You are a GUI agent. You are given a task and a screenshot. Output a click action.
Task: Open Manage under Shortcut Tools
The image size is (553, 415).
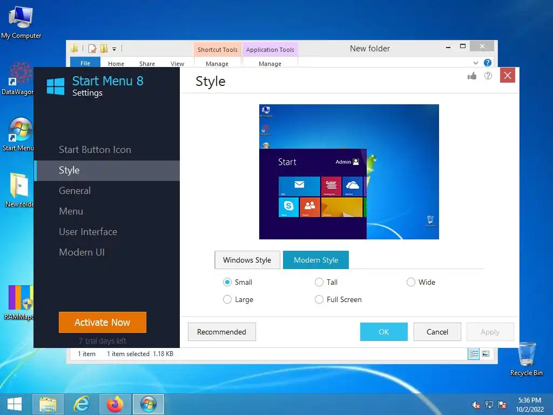point(217,64)
